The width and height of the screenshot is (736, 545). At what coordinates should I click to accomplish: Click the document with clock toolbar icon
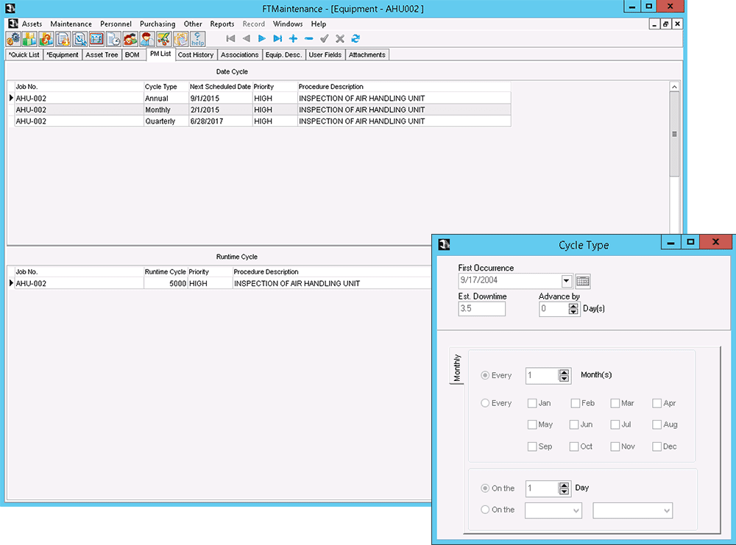(113, 39)
